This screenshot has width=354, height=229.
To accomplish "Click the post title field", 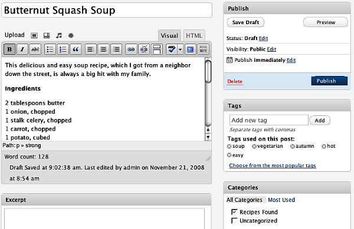I will (x=107, y=10).
